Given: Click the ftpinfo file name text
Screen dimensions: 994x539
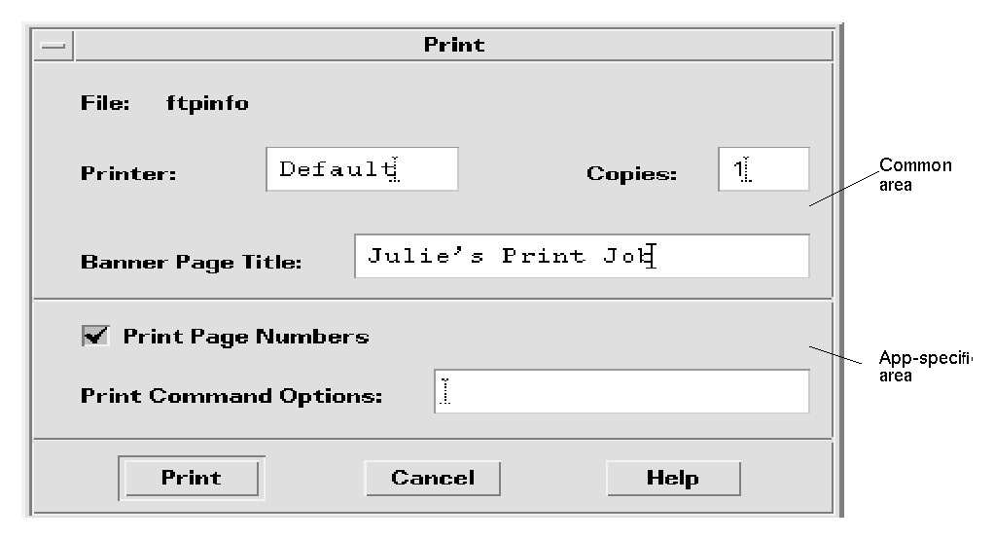Looking at the screenshot, I should 206,103.
